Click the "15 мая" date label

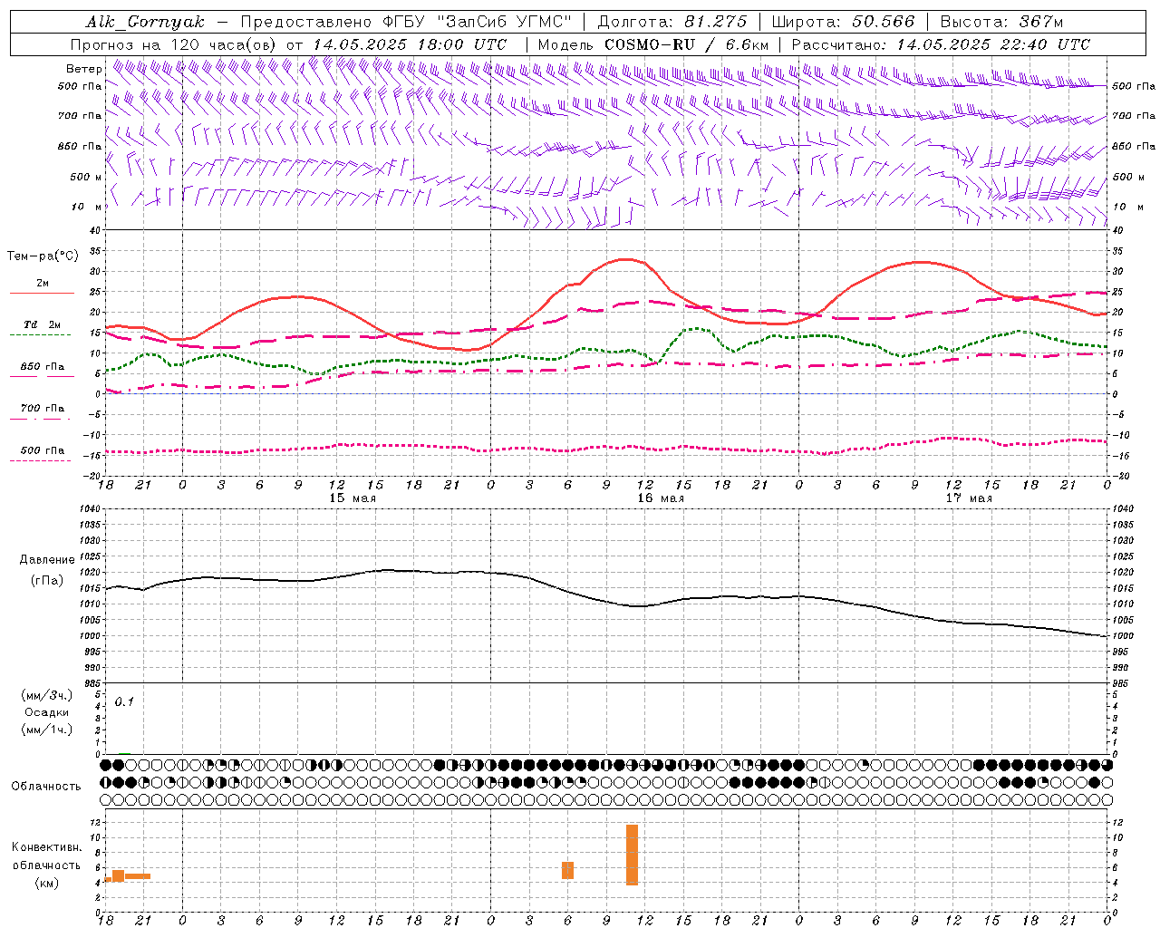353,498
